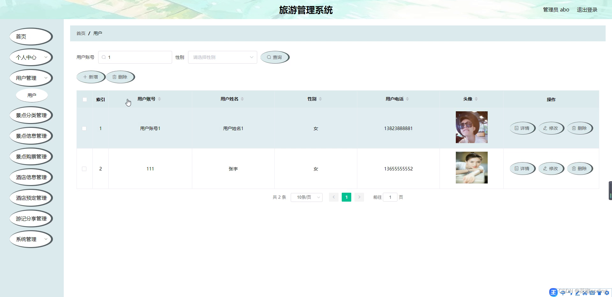Tick the checkbox for row index 1
The image size is (612, 297).
click(x=84, y=128)
